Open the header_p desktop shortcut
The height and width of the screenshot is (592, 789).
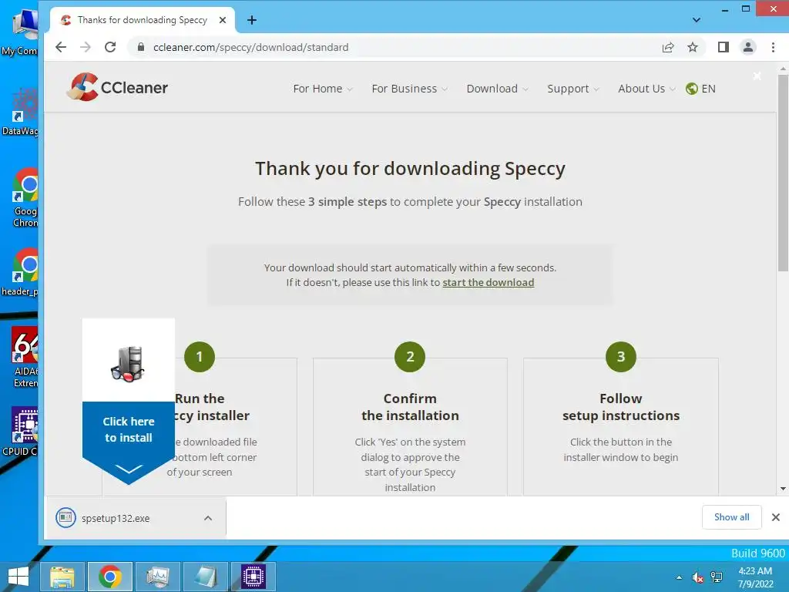[x=20, y=272]
